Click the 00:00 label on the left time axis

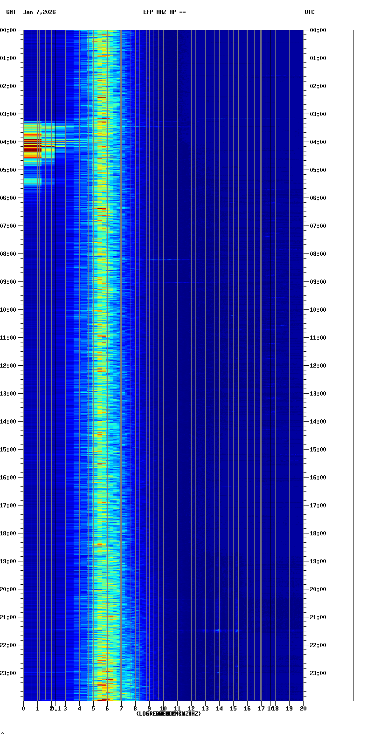tap(8, 30)
